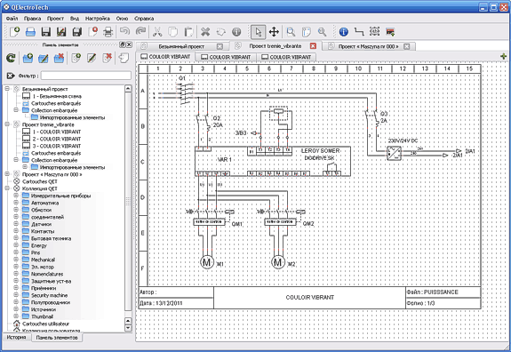Delete selection with the gray X icon

205,32
